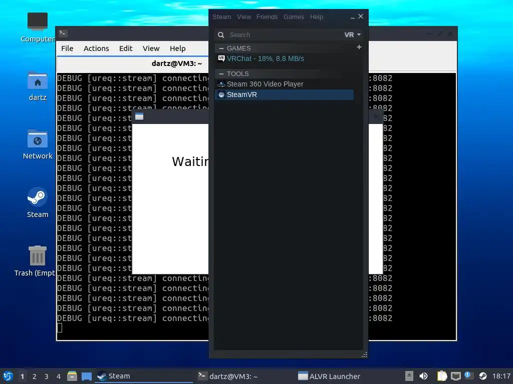
Task: Click the search magnifier icon in Steam
Action: 221,34
